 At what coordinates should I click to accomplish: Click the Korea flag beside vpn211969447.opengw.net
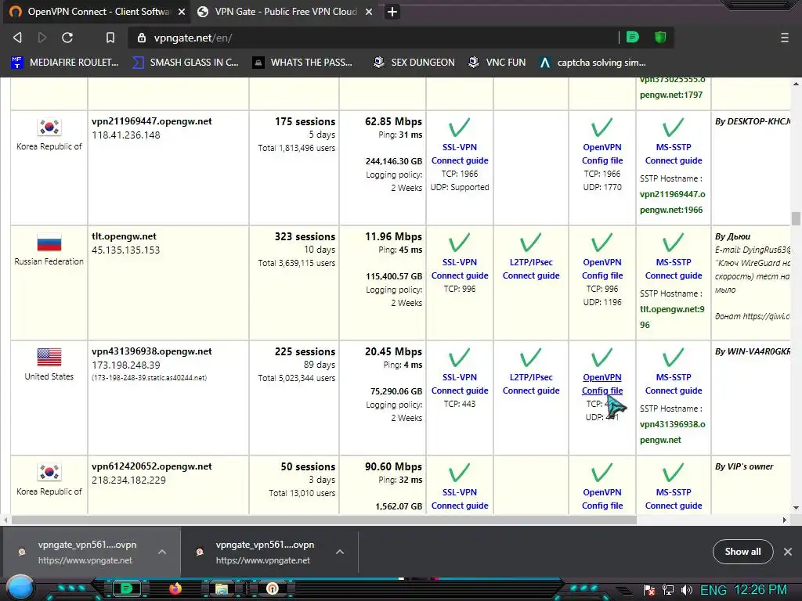pos(49,127)
